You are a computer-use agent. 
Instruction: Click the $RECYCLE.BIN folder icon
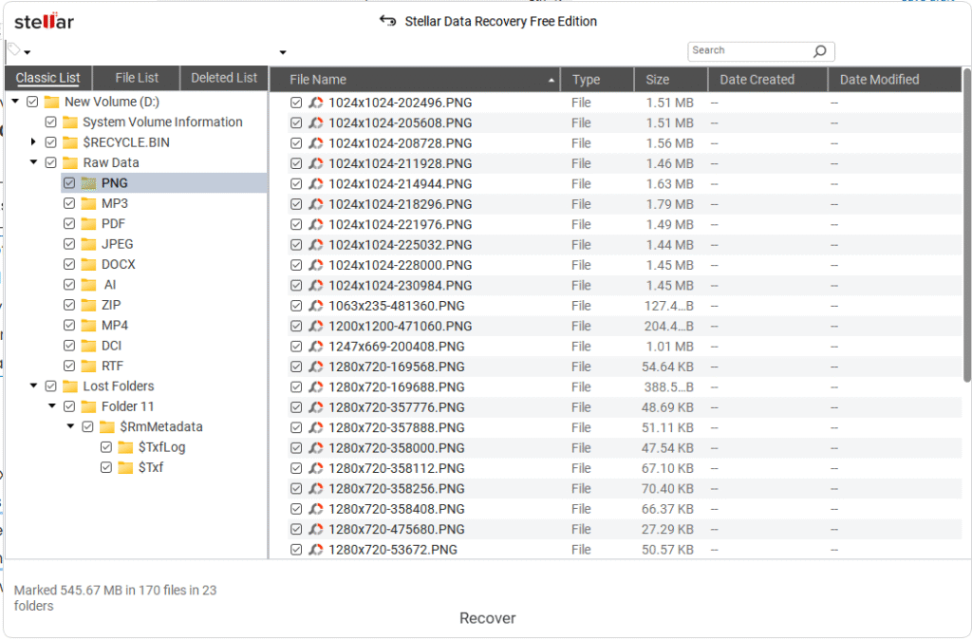coord(70,142)
